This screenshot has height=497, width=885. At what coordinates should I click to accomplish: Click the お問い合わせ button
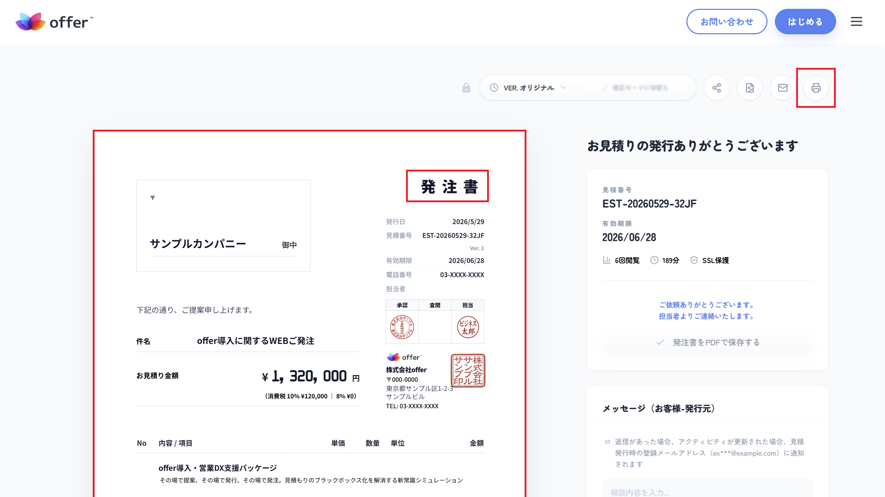click(727, 22)
